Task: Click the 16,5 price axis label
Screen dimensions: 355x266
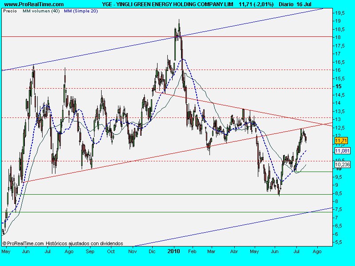Action: 340,62
